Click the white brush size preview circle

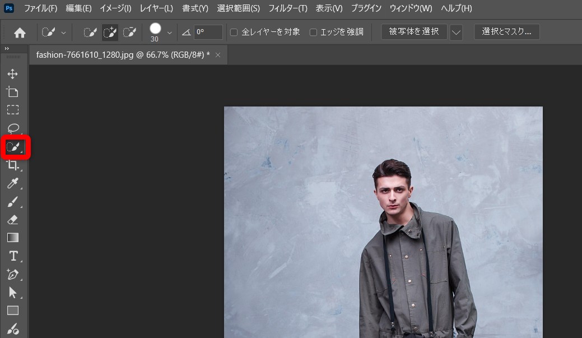155,29
